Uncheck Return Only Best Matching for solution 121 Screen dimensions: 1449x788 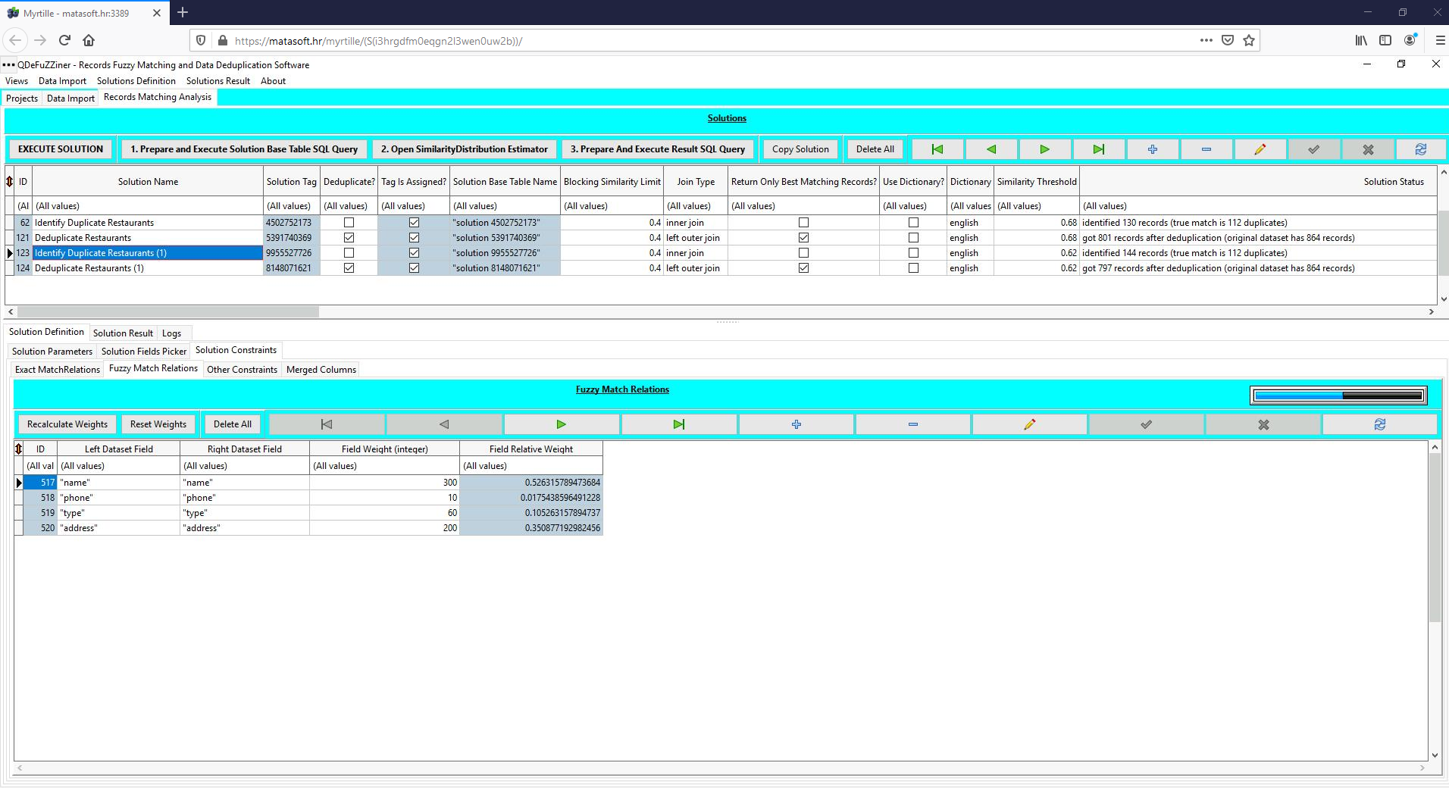(803, 238)
